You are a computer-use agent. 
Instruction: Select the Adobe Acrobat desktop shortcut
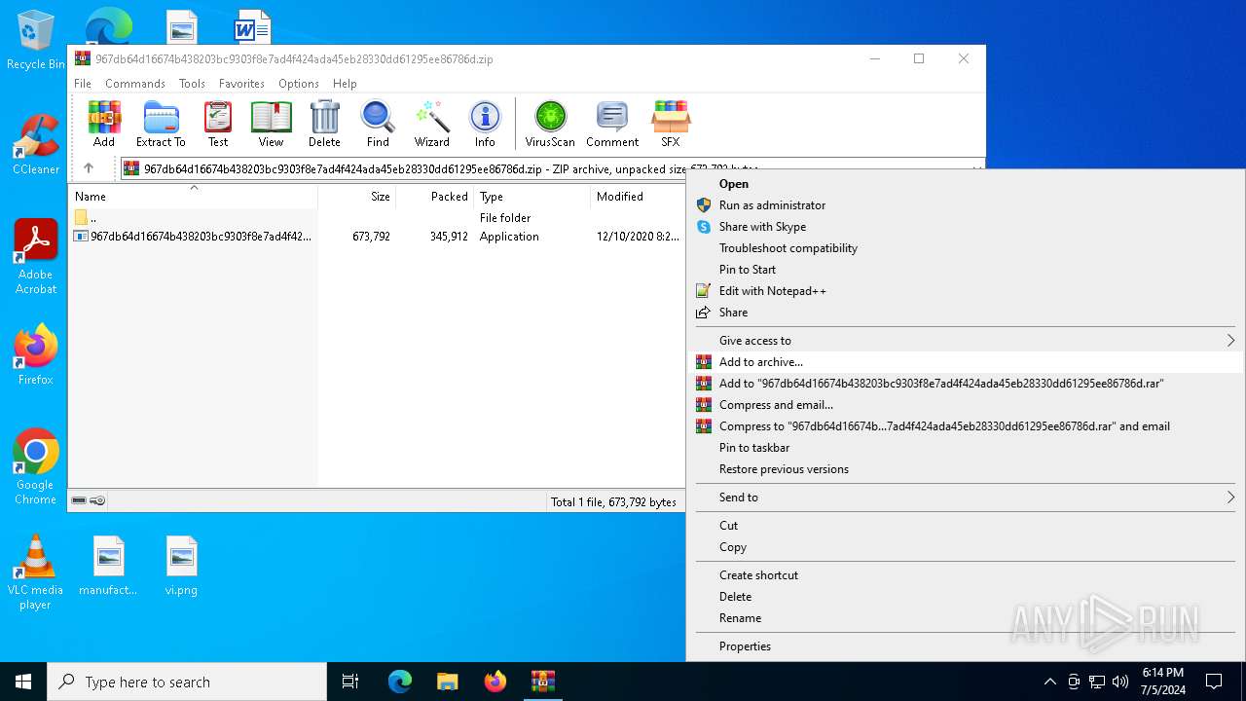(36, 257)
